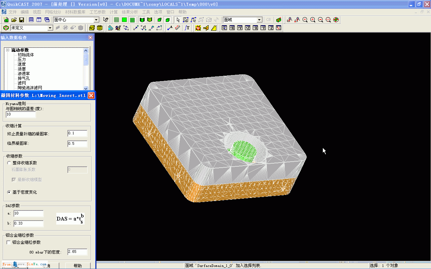Open the 帮助 menu

(182, 12)
